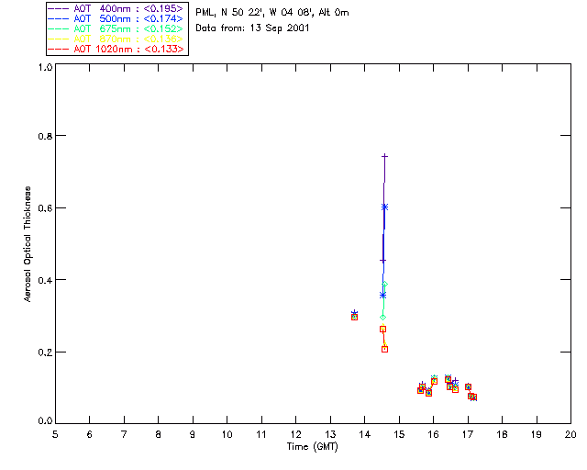587x470 pixels.
Task: Click the green 675nm diamond near 0.39
Action: click(385, 285)
